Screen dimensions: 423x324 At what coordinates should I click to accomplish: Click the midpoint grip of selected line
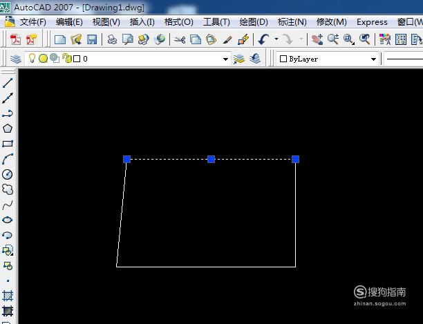click(211, 160)
